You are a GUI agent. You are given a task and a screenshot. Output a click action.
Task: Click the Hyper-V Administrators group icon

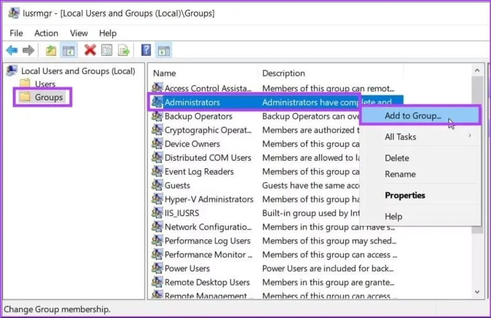(x=157, y=199)
